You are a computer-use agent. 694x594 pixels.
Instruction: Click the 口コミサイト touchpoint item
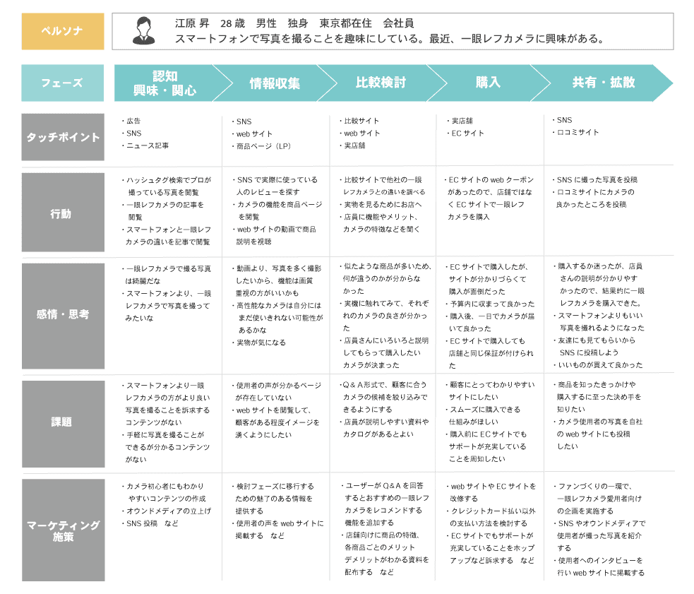(578, 133)
